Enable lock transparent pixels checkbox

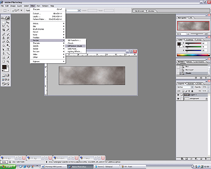[x=183, y=91]
